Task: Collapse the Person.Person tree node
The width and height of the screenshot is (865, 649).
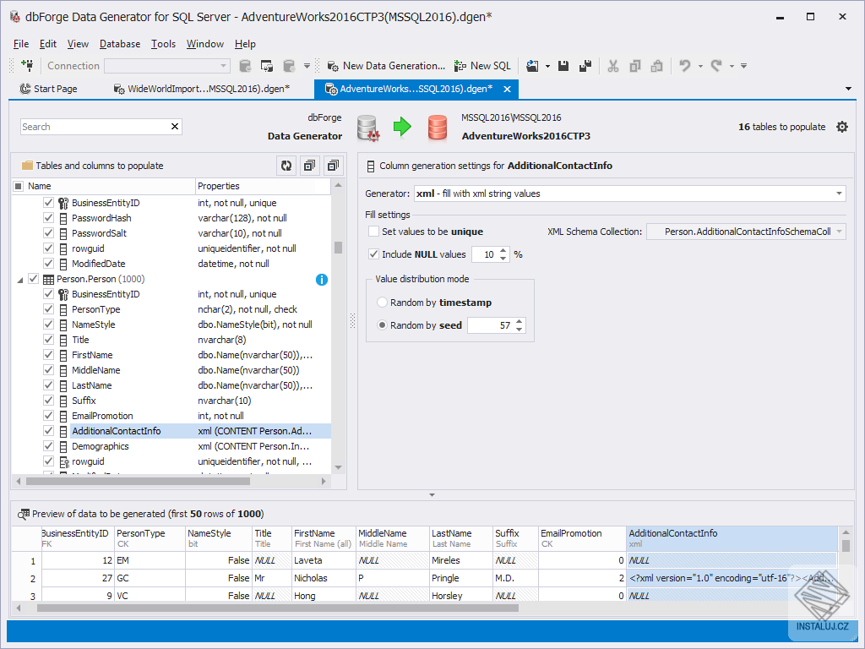Action: coord(20,280)
